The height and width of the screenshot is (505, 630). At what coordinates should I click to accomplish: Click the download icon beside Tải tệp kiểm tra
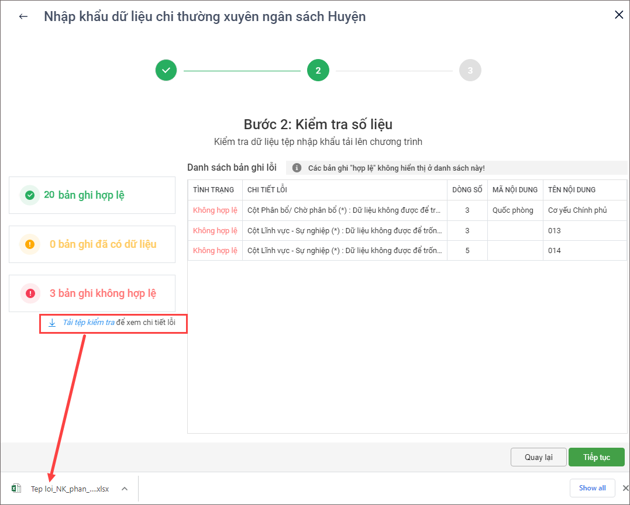click(52, 323)
